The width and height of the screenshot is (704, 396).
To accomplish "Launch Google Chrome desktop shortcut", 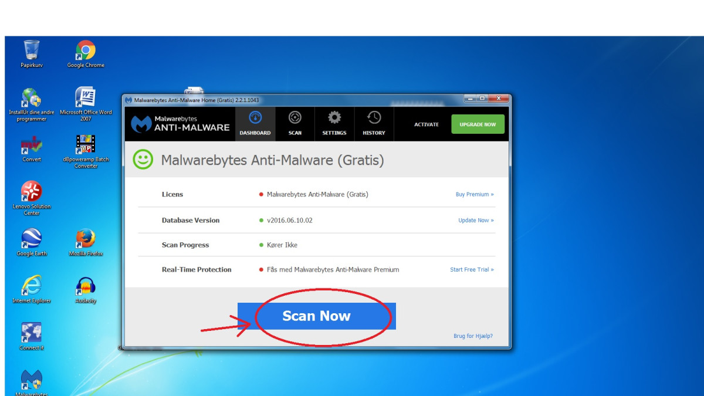I will tap(86, 54).
